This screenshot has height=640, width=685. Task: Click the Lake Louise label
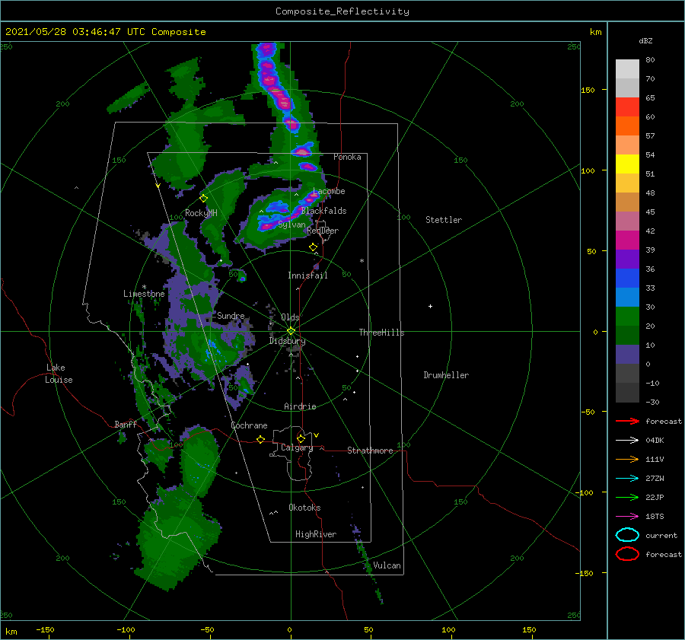click(x=59, y=374)
